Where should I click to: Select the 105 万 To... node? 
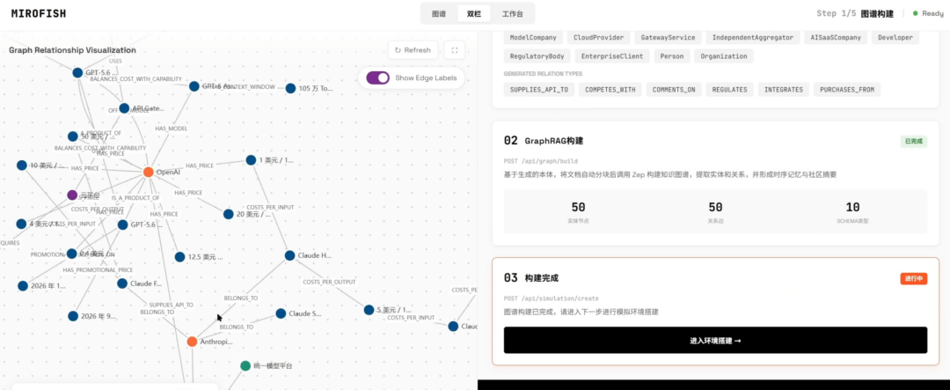(290, 89)
